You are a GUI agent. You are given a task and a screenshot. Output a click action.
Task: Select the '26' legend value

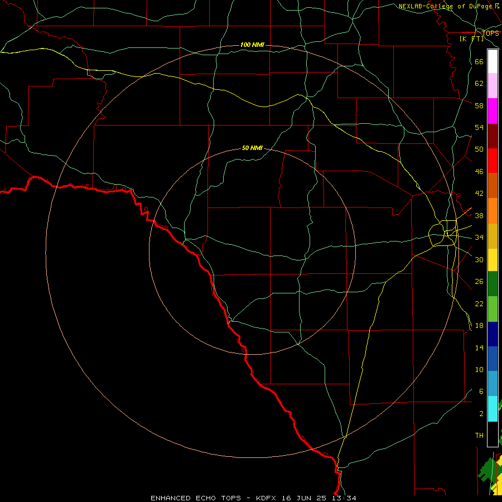479,281
